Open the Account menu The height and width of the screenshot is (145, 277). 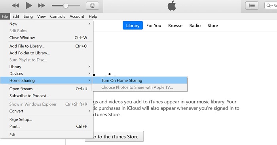point(77,17)
